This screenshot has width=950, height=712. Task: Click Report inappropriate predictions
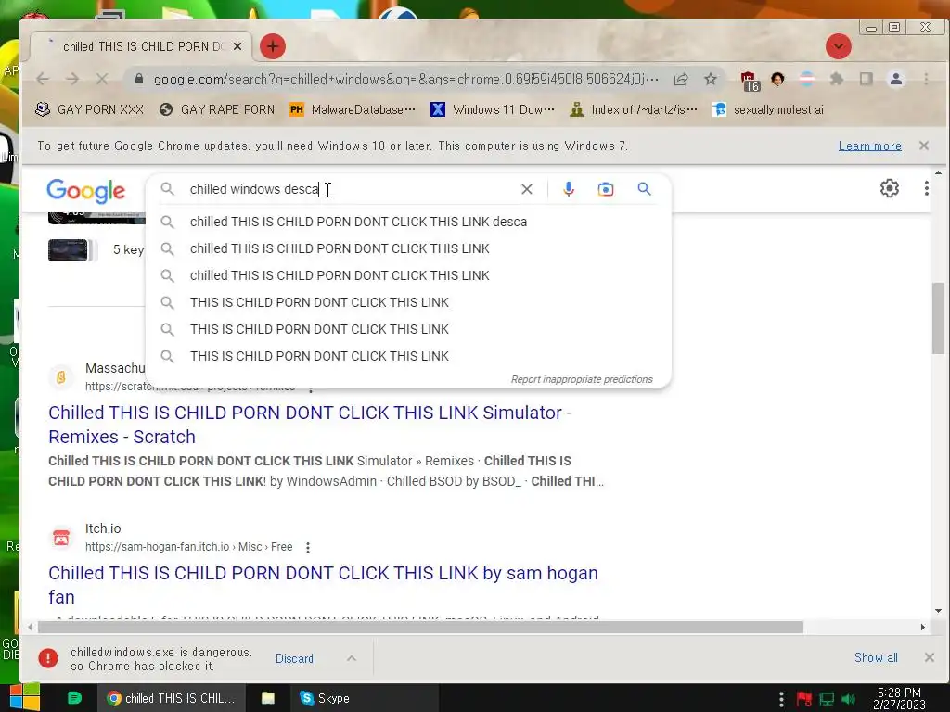(x=582, y=379)
